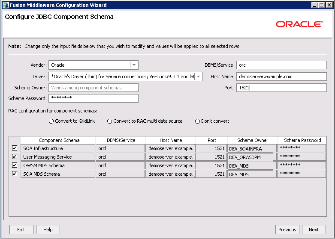Focus the Schema Password field
Image resolution: width=335 pixels, height=239 pixels.
(x=94, y=98)
